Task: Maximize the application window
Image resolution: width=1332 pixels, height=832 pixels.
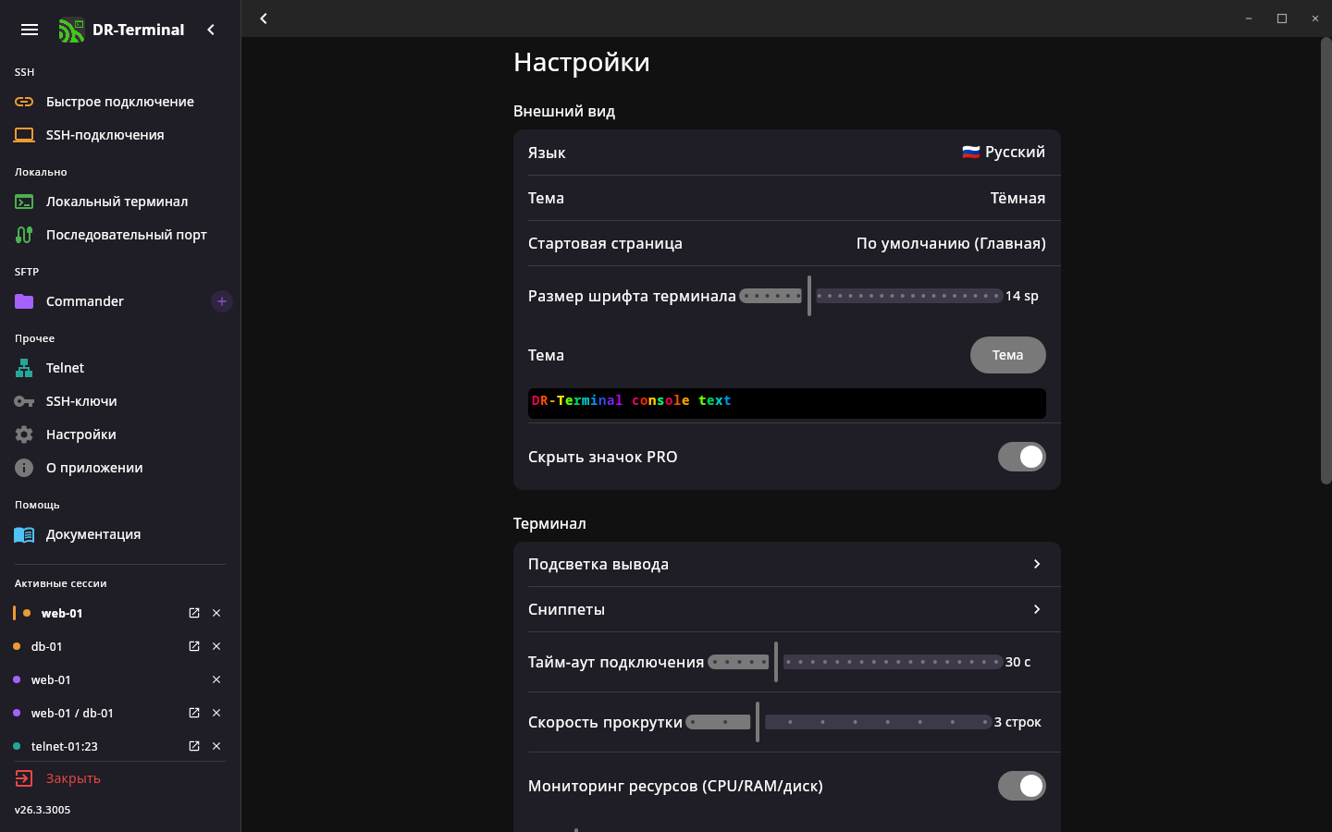Action: tap(1282, 18)
